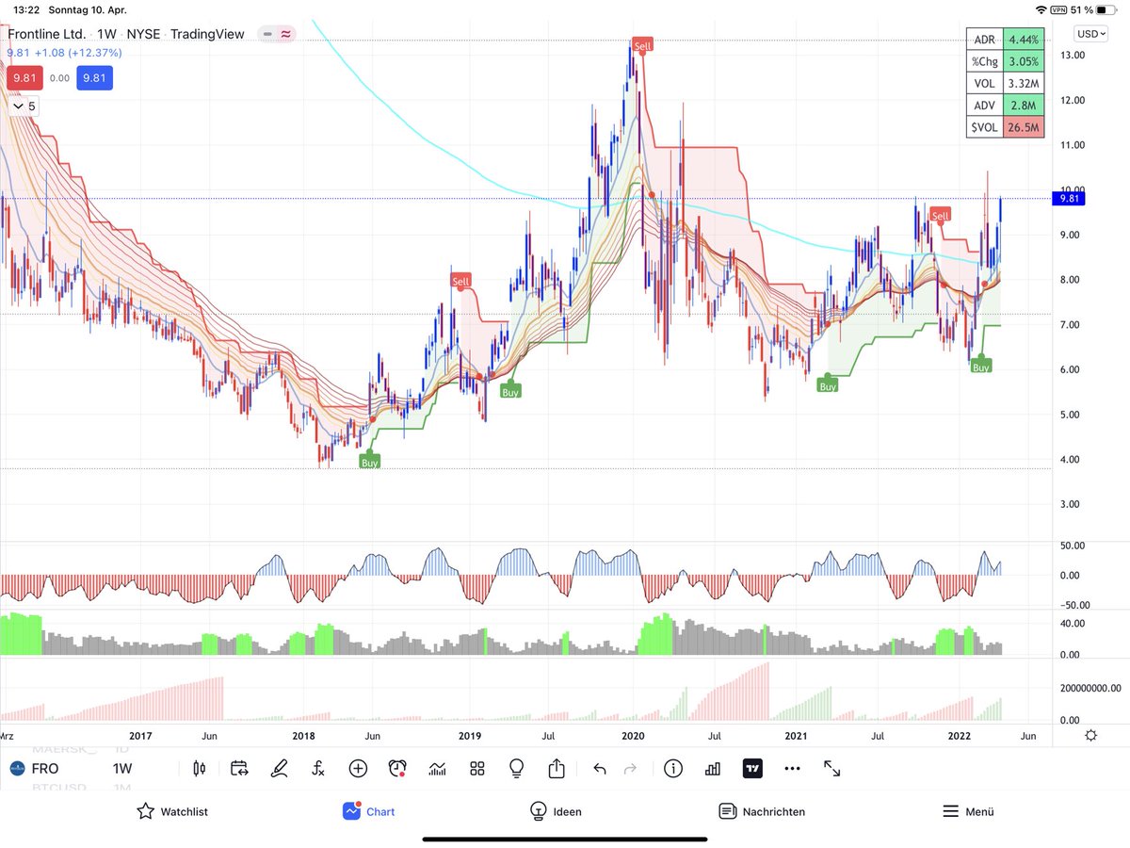The image size is (1130, 848).
Task: Tap the black TradingView logo icon
Action: click(x=752, y=769)
